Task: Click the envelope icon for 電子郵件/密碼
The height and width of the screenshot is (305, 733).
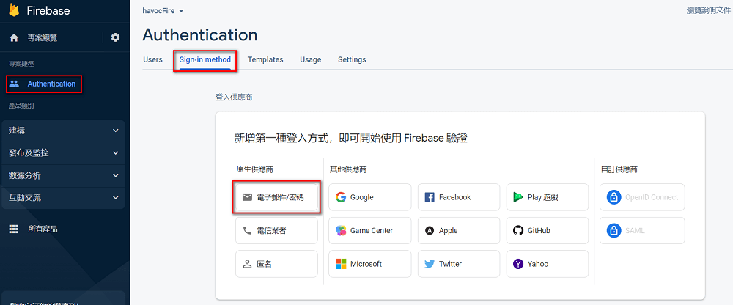Action: click(x=247, y=197)
